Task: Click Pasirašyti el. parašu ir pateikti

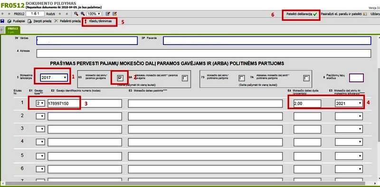Action: [x=344, y=14]
